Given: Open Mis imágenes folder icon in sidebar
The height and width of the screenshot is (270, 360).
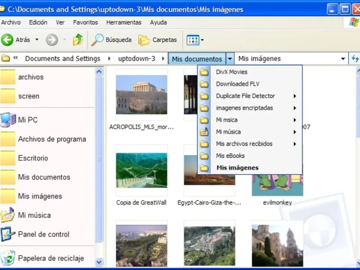Looking at the screenshot, I should pyautogui.click(x=8, y=196).
